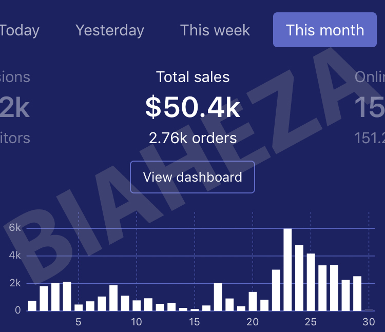Click the View dashboard button
This screenshot has height=332, width=385.
tap(192, 177)
